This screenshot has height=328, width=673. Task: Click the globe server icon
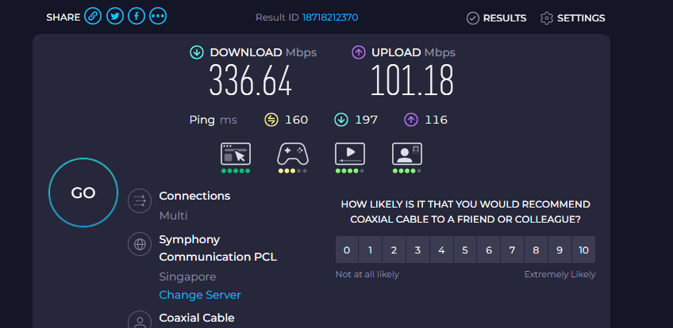click(140, 245)
